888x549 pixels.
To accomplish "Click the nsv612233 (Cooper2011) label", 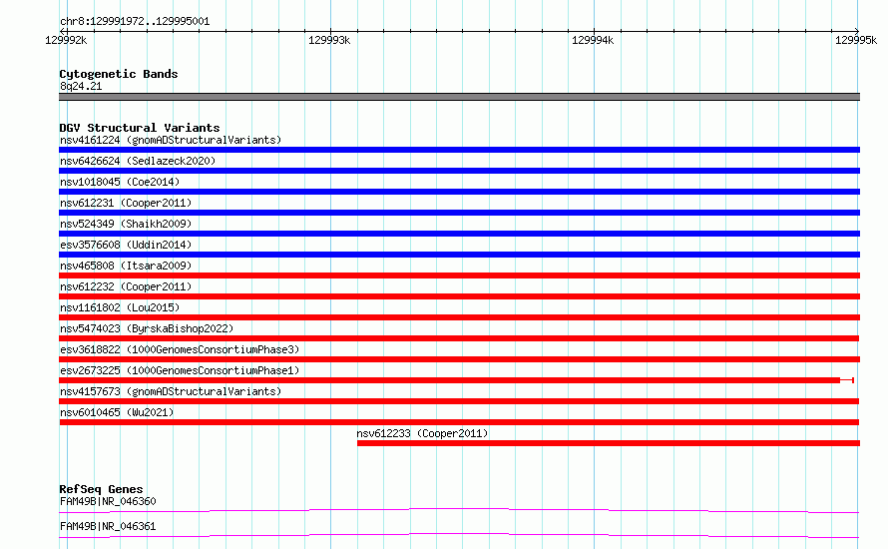I will tap(422, 433).
